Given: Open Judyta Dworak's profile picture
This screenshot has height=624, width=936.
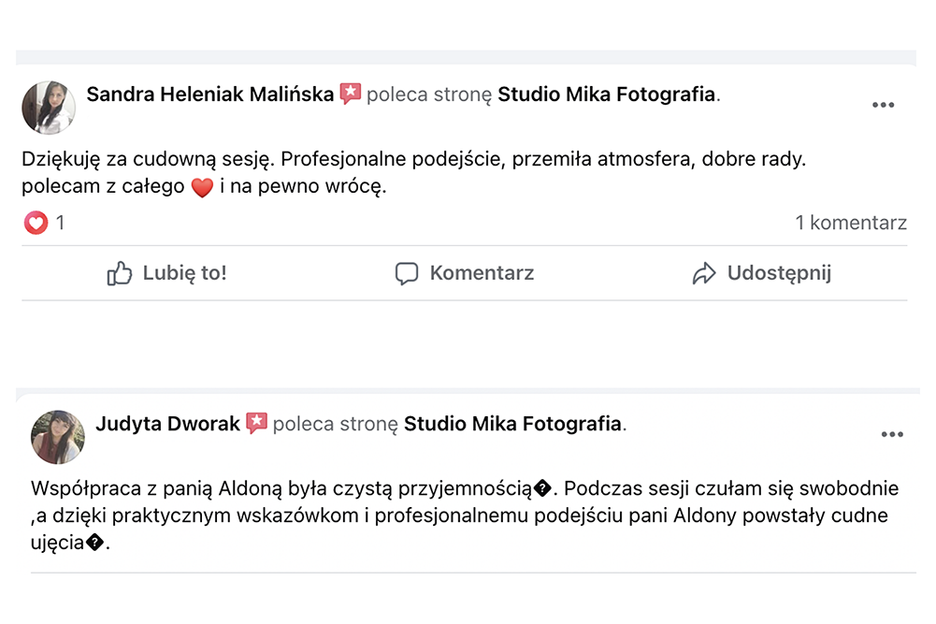Looking at the screenshot, I should (x=58, y=437).
